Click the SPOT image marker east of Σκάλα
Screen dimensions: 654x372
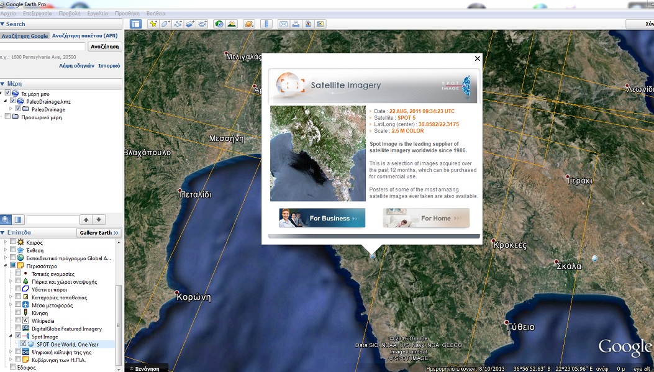coord(595,258)
